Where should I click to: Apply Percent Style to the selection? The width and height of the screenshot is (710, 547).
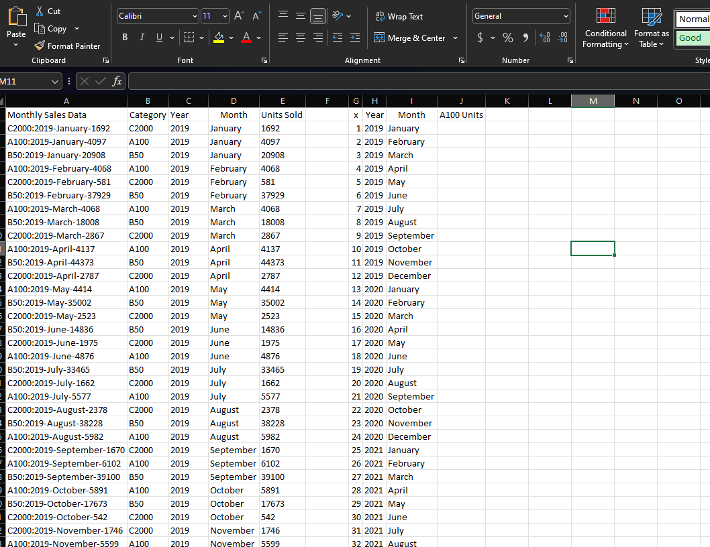point(508,38)
